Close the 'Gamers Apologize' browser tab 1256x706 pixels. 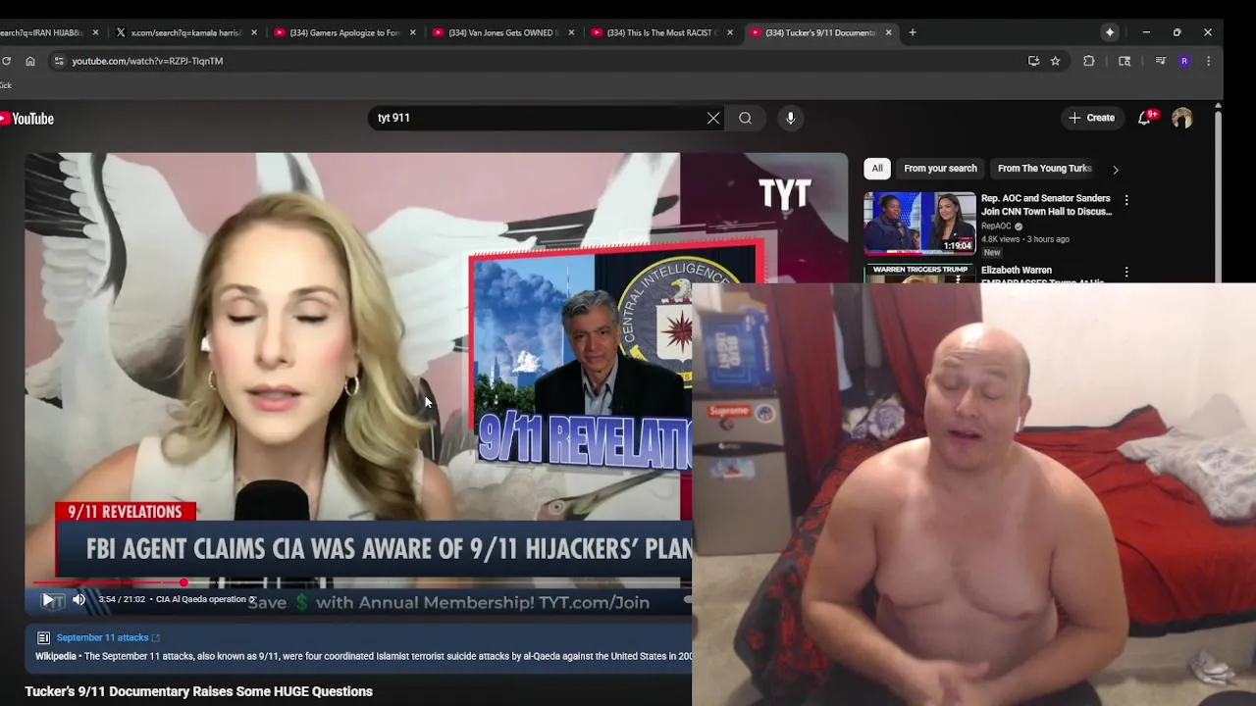pyautogui.click(x=412, y=32)
